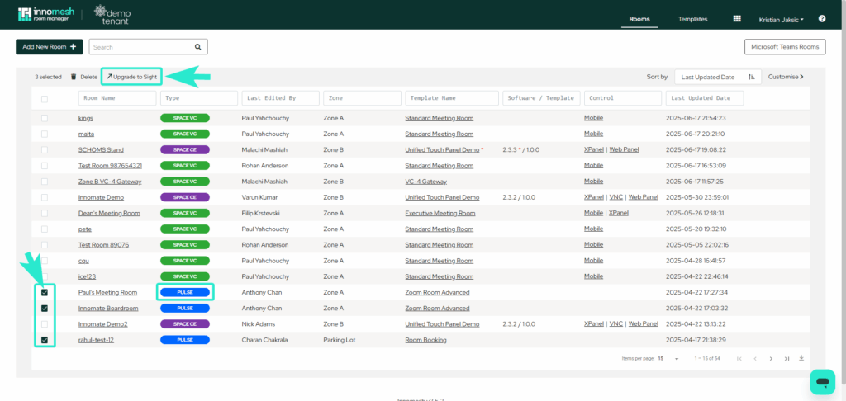Go to previous page of results
Viewport: 846px width, 401px height.
pyautogui.click(x=755, y=358)
